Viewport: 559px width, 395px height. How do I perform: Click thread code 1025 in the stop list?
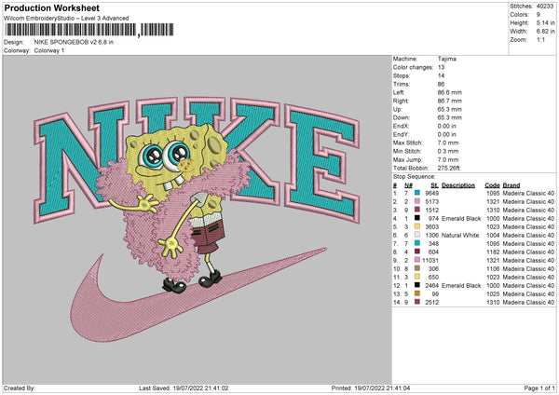point(493,294)
